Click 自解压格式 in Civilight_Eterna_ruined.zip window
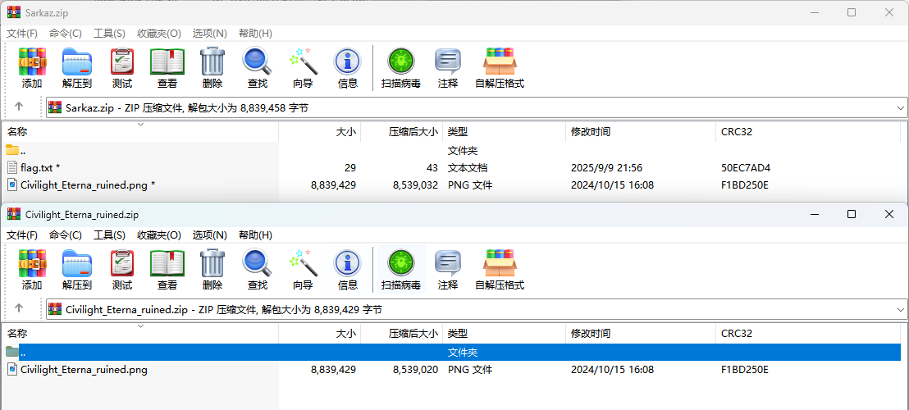This screenshot has height=410, width=909. [x=500, y=269]
